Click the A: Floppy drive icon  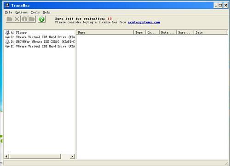[7, 32]
